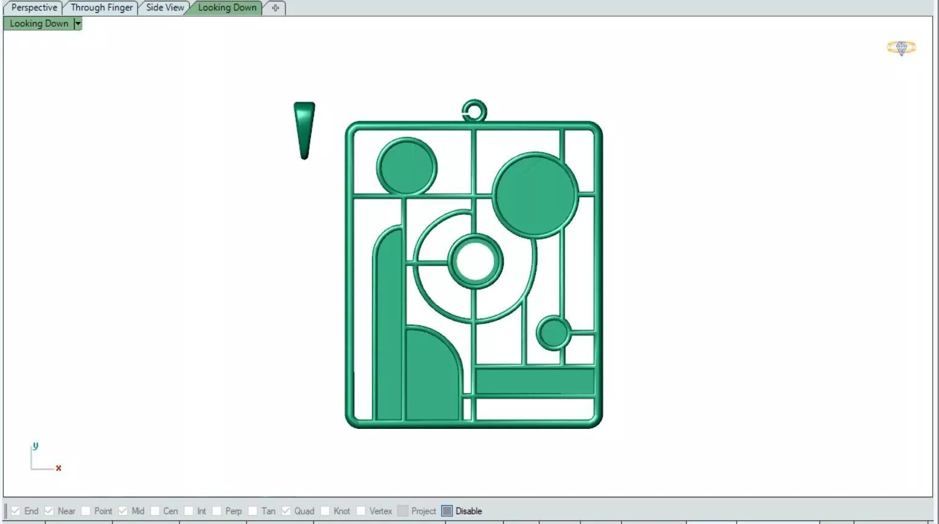Check the Disable osnap option
Screen dimensions: 939x524
click(x=447, y=511)
